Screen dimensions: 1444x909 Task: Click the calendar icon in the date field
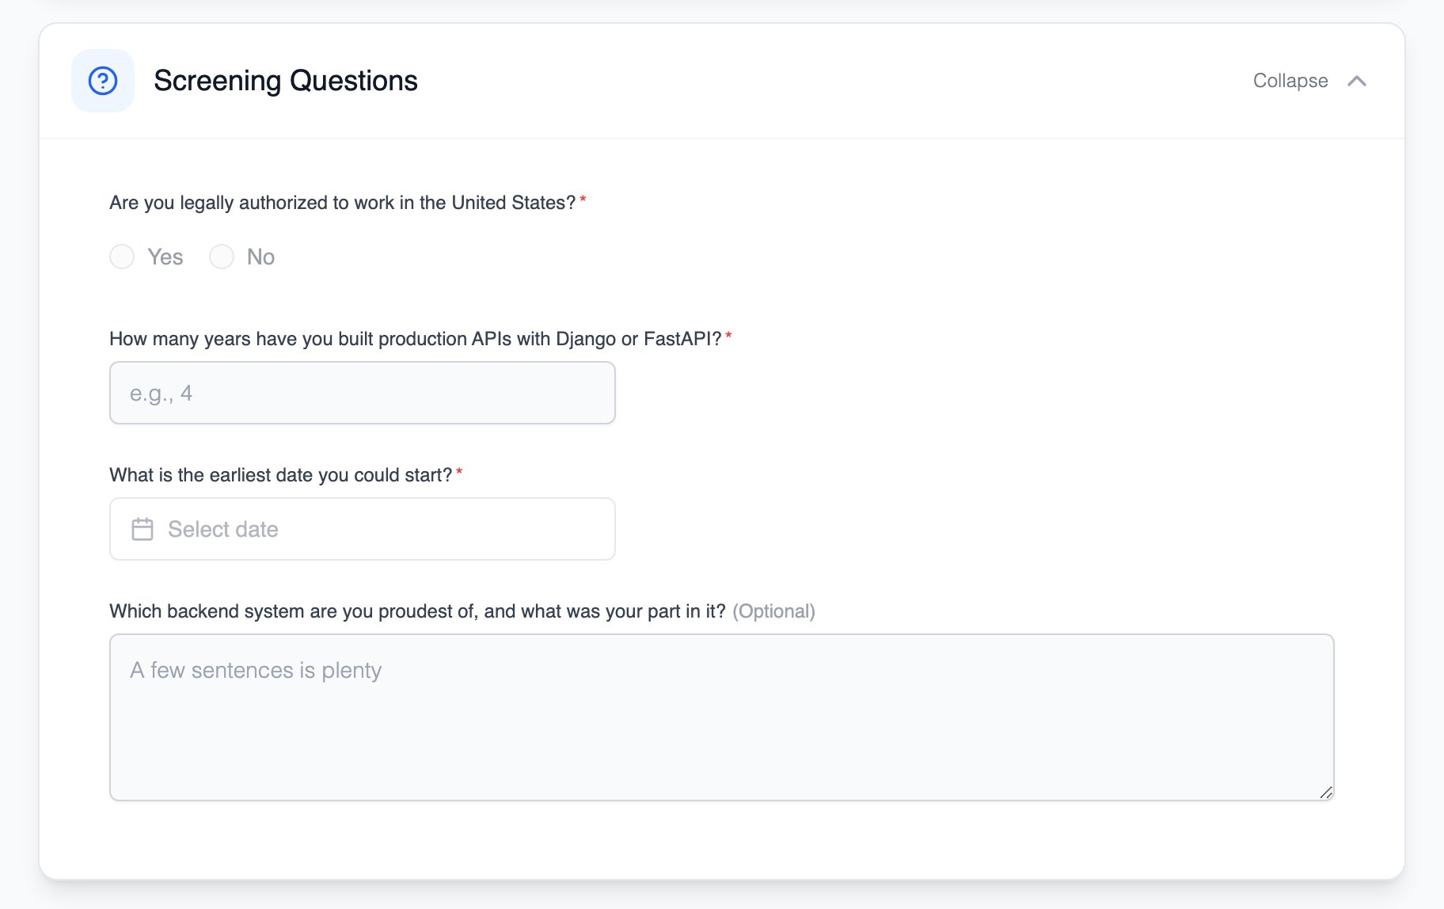pos(142,529)
